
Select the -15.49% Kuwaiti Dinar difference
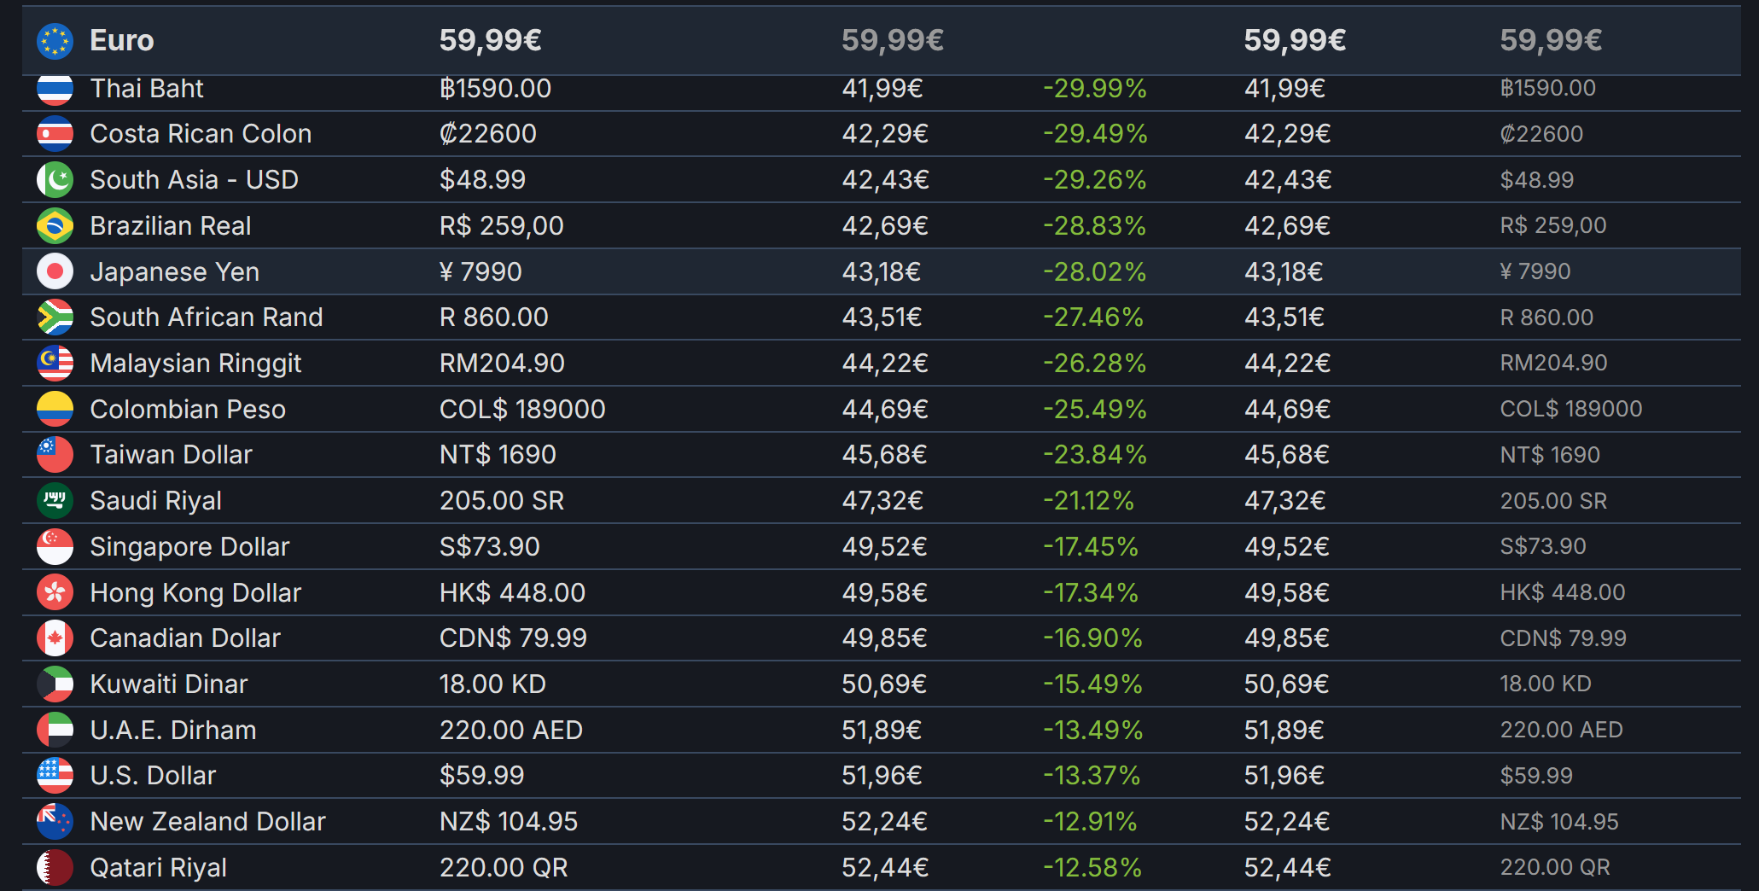1092,684
